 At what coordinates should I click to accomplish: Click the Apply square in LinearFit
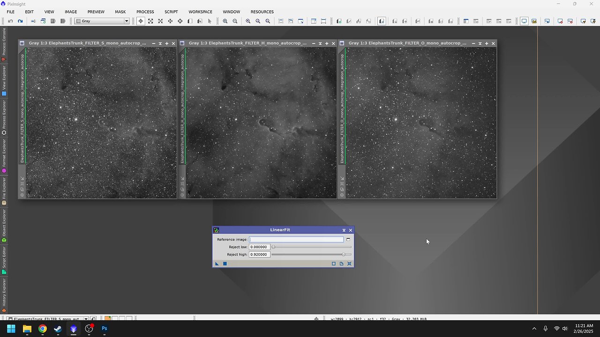(225, 264)
